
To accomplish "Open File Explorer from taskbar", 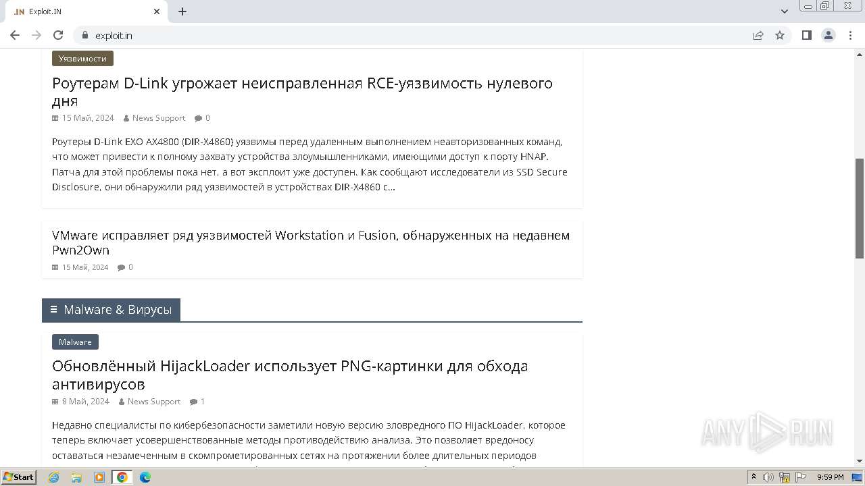I will [x=76, y=477].
